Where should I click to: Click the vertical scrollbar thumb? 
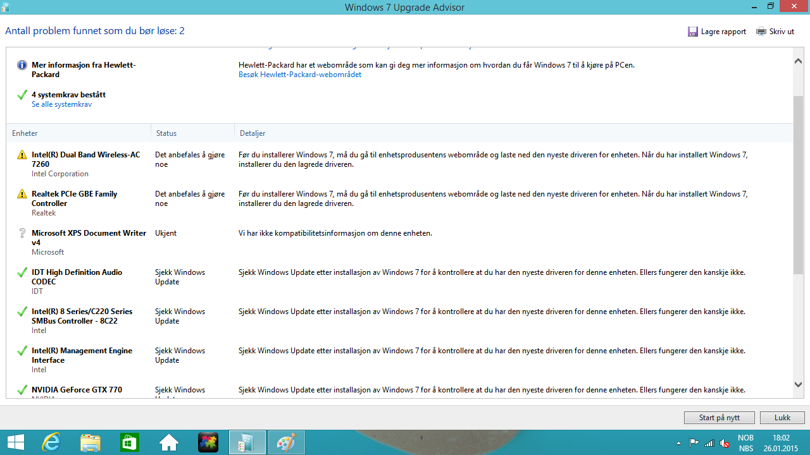[798, 185]
